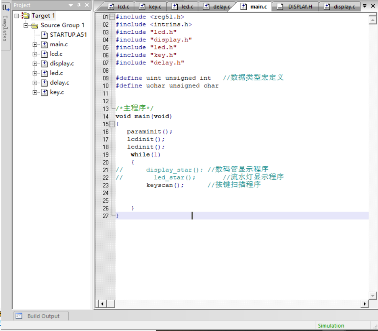Expand display.c node in tree

coord(35,64)
